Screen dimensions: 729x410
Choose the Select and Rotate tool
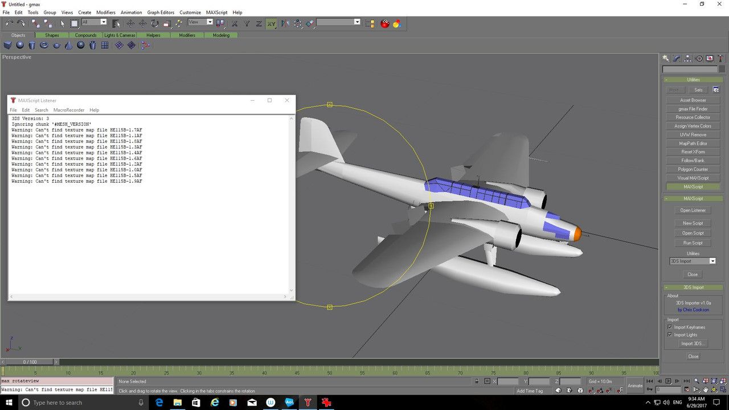[154, 23]
